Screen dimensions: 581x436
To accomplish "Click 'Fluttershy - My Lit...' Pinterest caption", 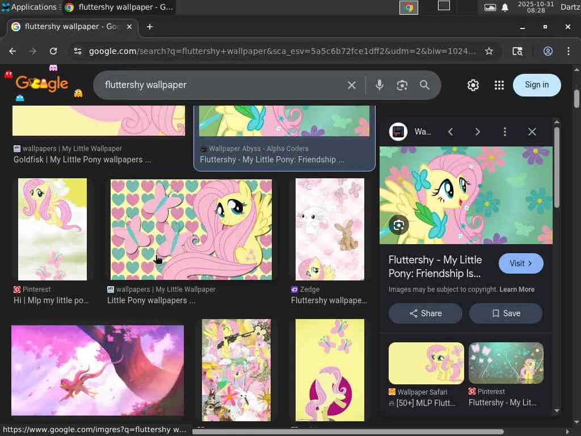I will click(x=503, y=403).
